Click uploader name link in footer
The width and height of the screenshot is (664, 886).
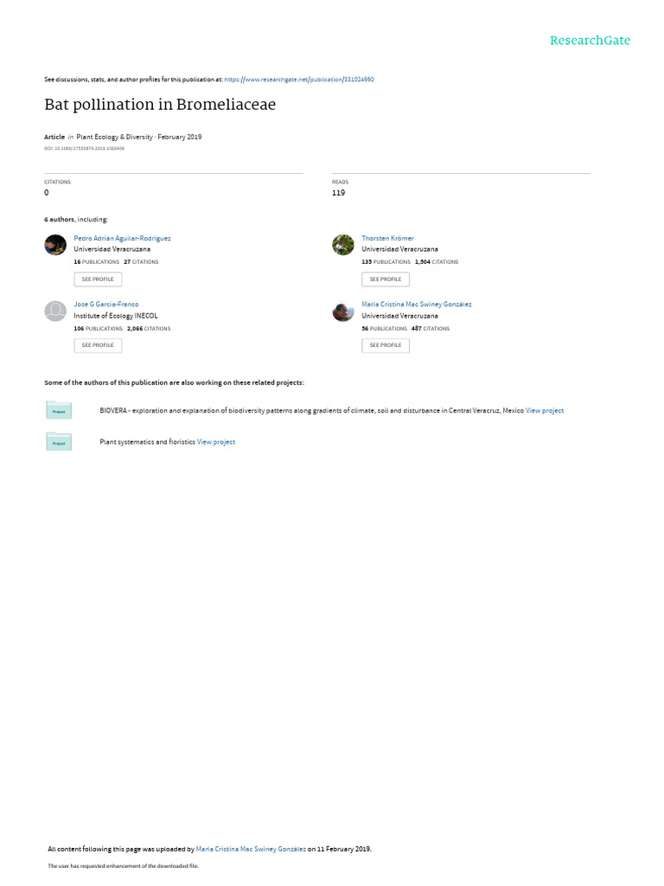point(251,849)
